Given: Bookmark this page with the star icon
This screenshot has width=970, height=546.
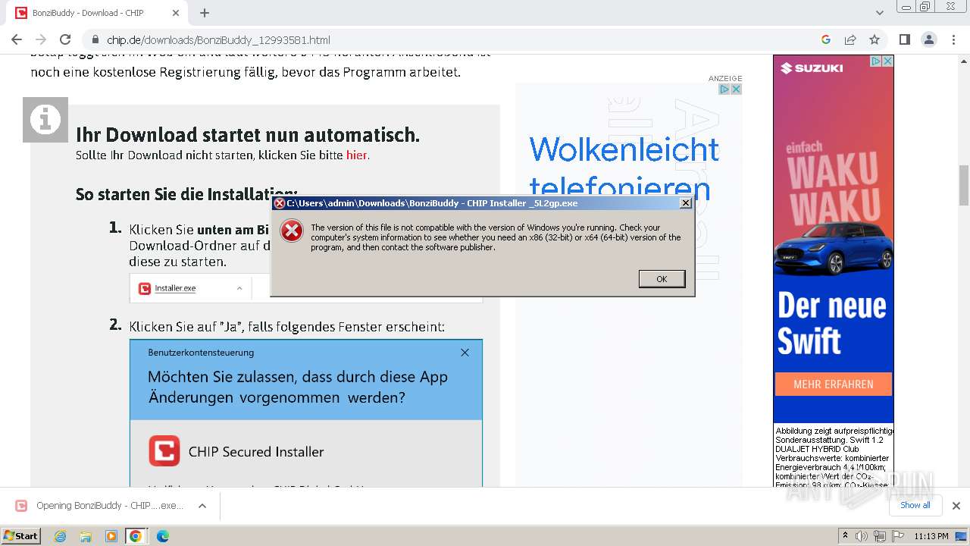Looking at the screenshot, I should coord(875,39).
